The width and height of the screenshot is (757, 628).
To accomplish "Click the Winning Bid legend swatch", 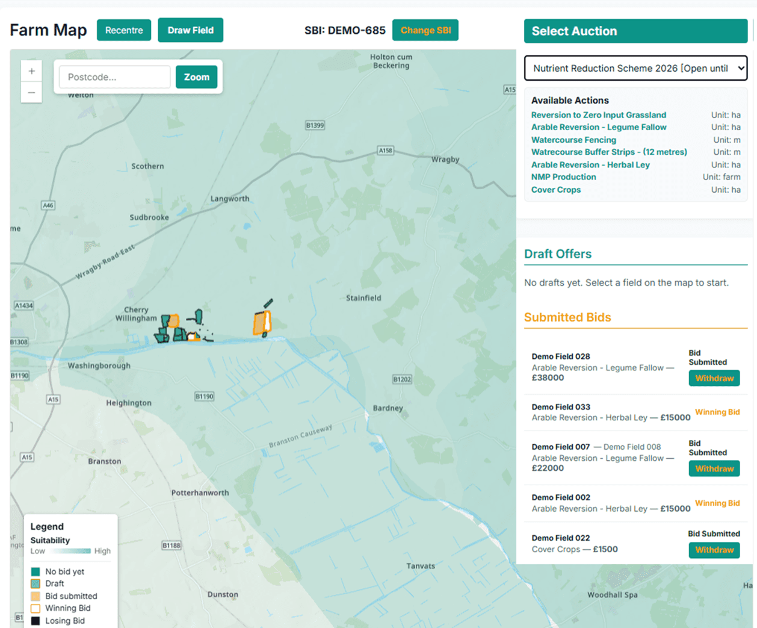I will (x=36, y=608).
